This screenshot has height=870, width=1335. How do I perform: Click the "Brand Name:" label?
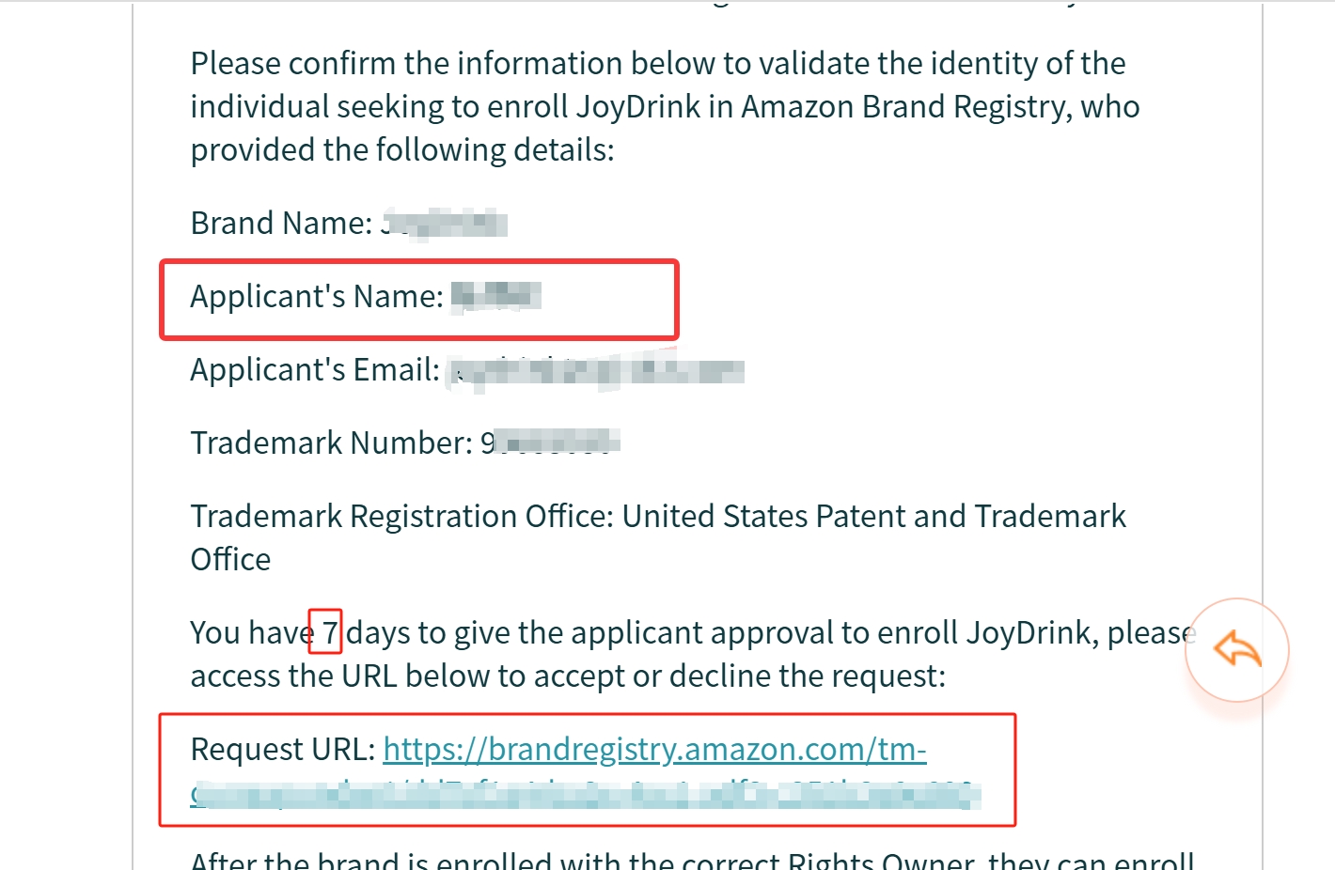pos(281,224)
